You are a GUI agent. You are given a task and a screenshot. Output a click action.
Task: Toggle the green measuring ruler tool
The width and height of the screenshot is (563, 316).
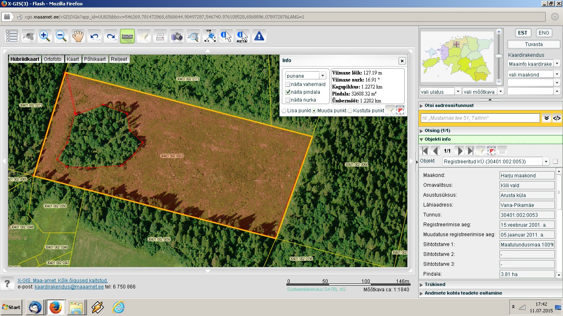pos(127,36)
